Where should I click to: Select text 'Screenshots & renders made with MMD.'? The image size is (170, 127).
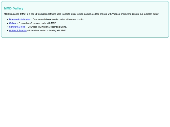coord(38,23)
